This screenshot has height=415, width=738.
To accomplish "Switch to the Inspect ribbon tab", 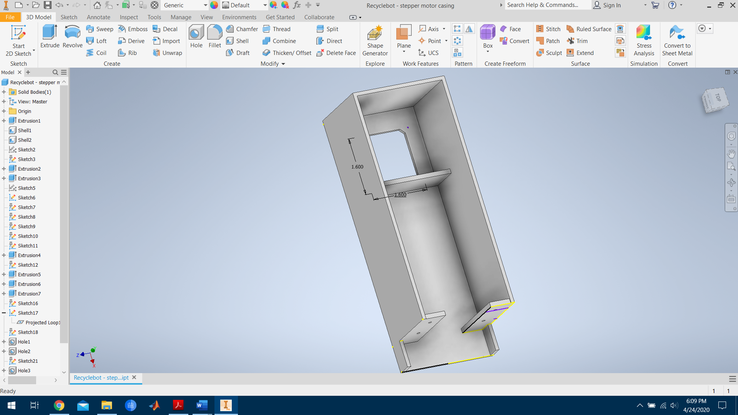I will 128,17.
